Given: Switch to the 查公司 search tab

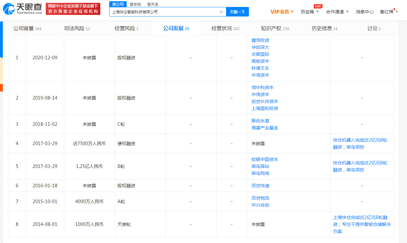Looking at the screenshot, I should point(118,4).
